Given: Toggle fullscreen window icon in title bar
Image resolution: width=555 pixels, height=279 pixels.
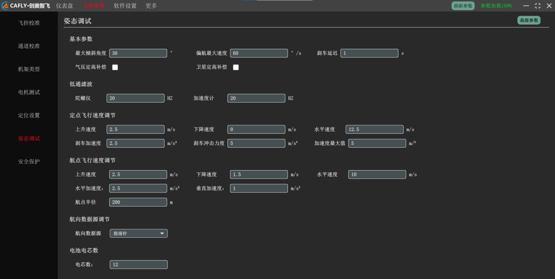Looking at the screenshot, I should tap(538, 6).
